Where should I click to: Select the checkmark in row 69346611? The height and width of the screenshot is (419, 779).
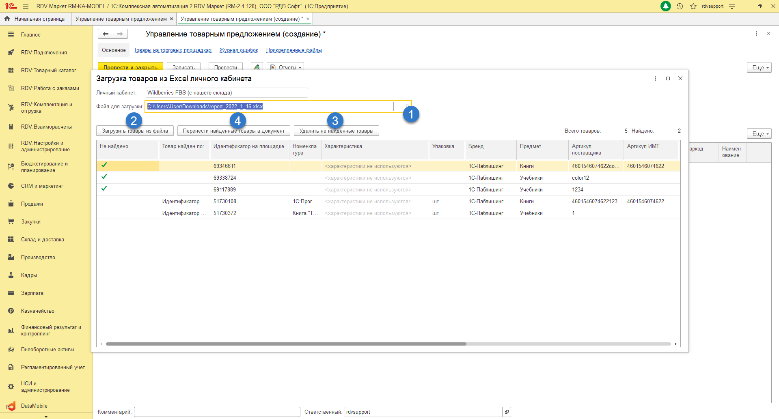pyautogui.click(x=104, y=165)
